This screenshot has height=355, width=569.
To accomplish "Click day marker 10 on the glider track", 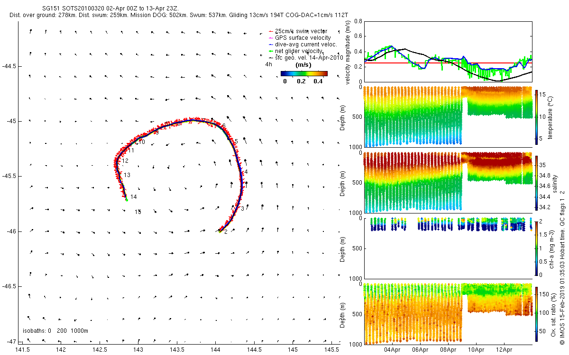I will tap(141, 142).
